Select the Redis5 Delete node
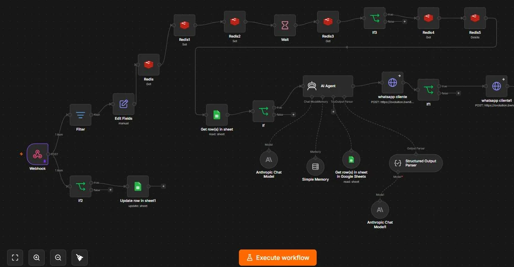The image size is (514, 267). [x=475, y=18]
